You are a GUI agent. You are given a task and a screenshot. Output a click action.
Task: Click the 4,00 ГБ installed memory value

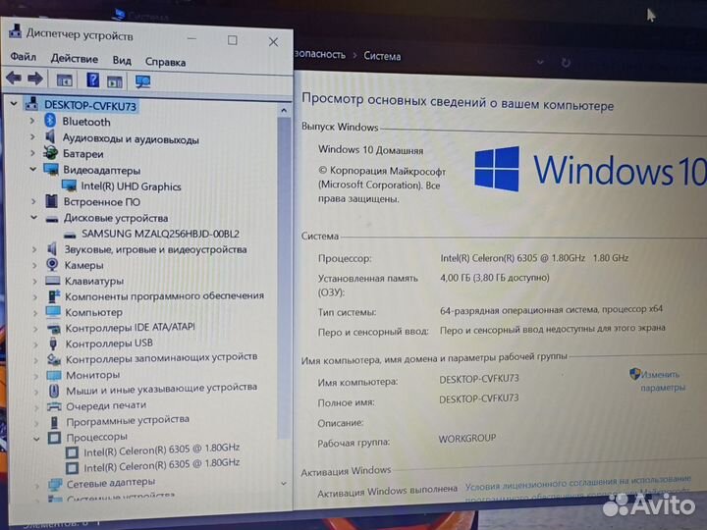pyautogui.click(x=495, y=278)
